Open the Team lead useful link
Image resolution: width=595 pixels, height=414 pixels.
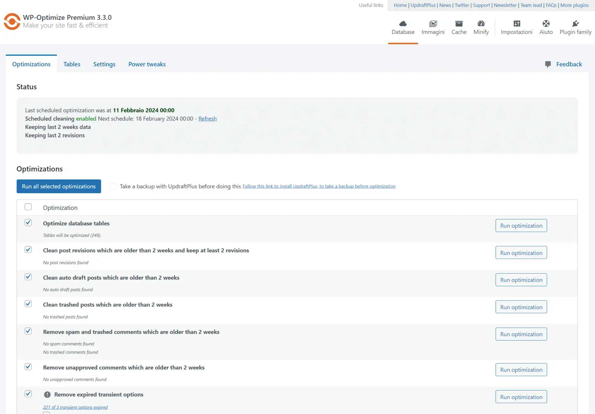[531, 5]
